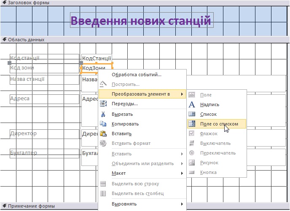Image resolution: width=290 pixels, height=211 pixels.
Task: Expand the Макет submenu arrow
Action: (x=182, y=173)
